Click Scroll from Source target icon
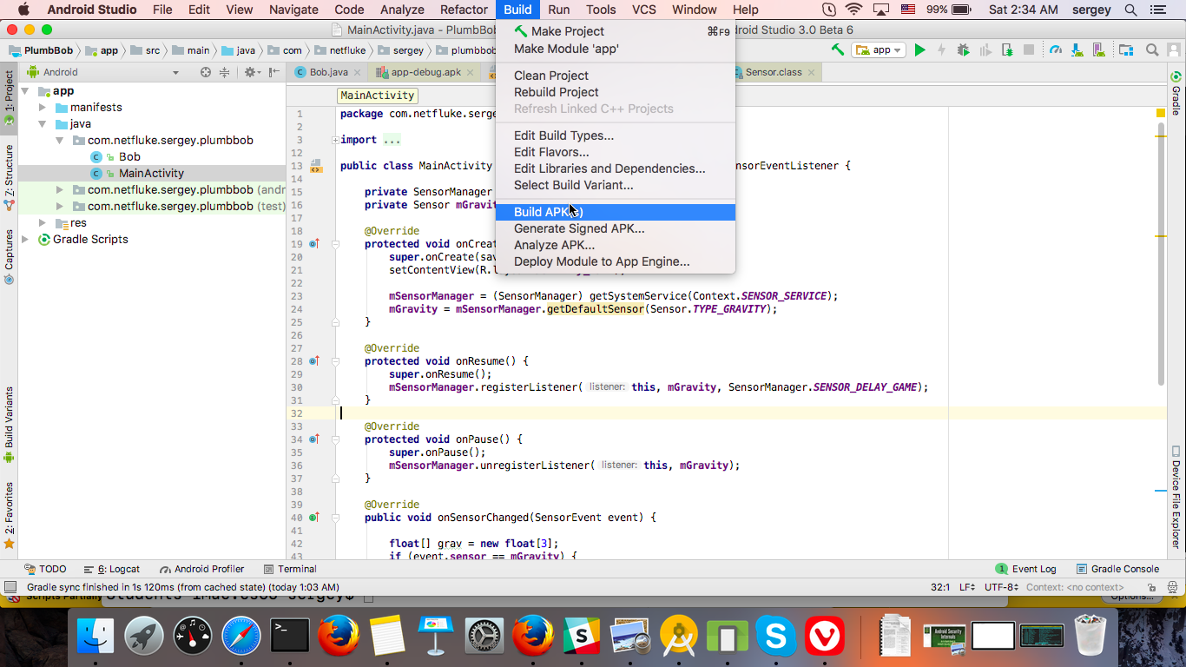1186x667 pixels. pos(206,72)
